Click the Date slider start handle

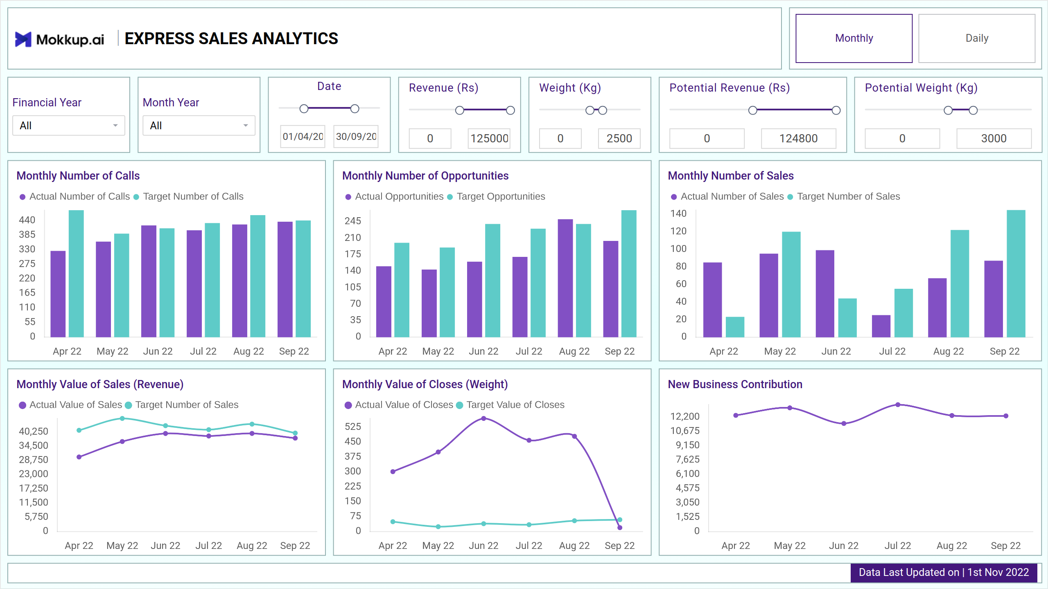pyautogui.click(x=304, y=109)
